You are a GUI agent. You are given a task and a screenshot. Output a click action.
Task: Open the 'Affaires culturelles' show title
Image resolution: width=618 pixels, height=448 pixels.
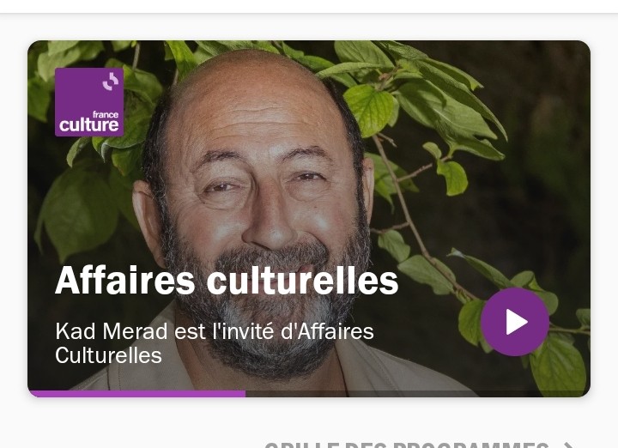pos(227,280)
